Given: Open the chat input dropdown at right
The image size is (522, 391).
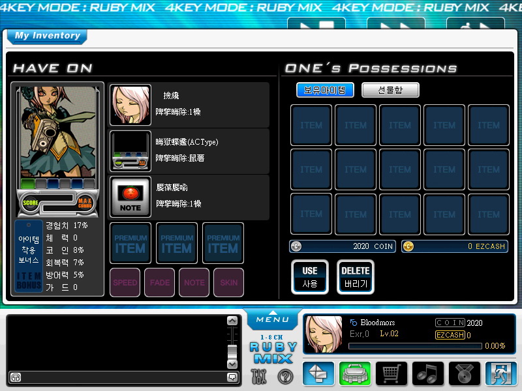Looking at the screenshot, I should click(232, 377).
